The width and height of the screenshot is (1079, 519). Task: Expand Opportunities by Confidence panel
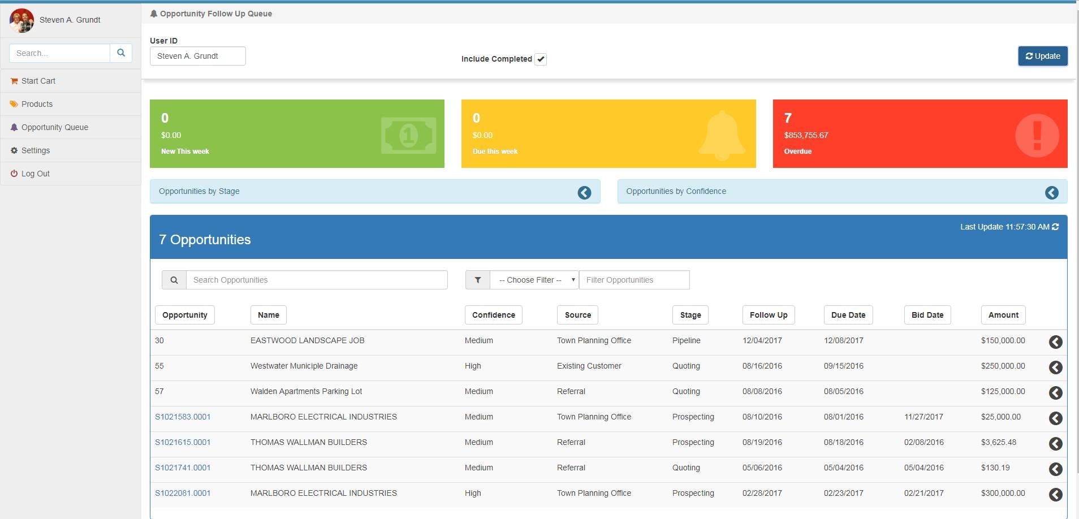tap(1052, 193)
